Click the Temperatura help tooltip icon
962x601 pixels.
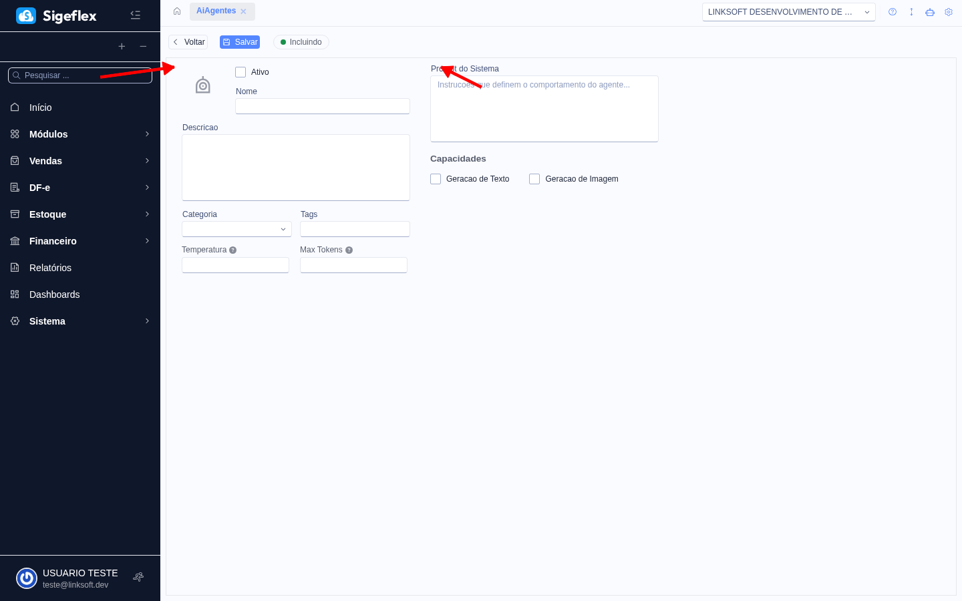(x=233, y=250)
